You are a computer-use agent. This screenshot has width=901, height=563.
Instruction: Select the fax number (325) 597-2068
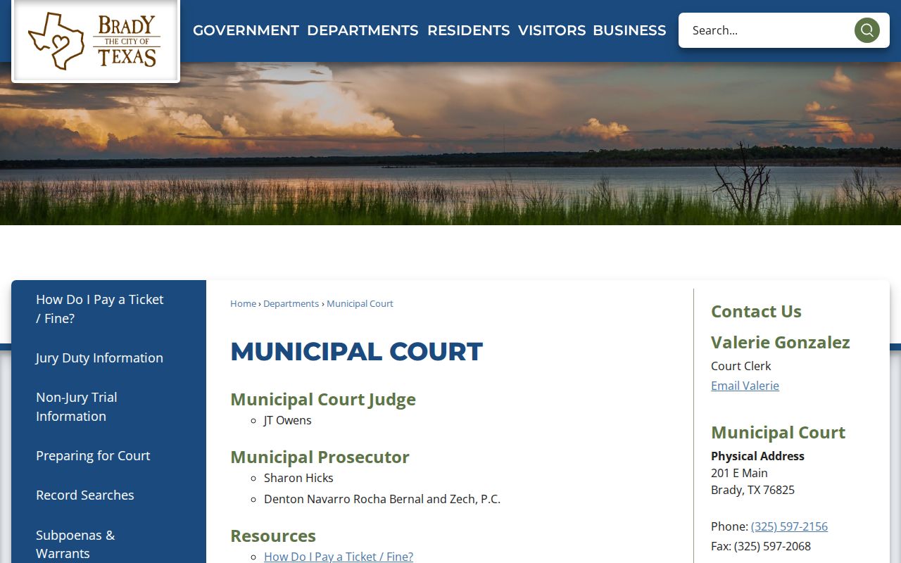click(x=772, y=546)
